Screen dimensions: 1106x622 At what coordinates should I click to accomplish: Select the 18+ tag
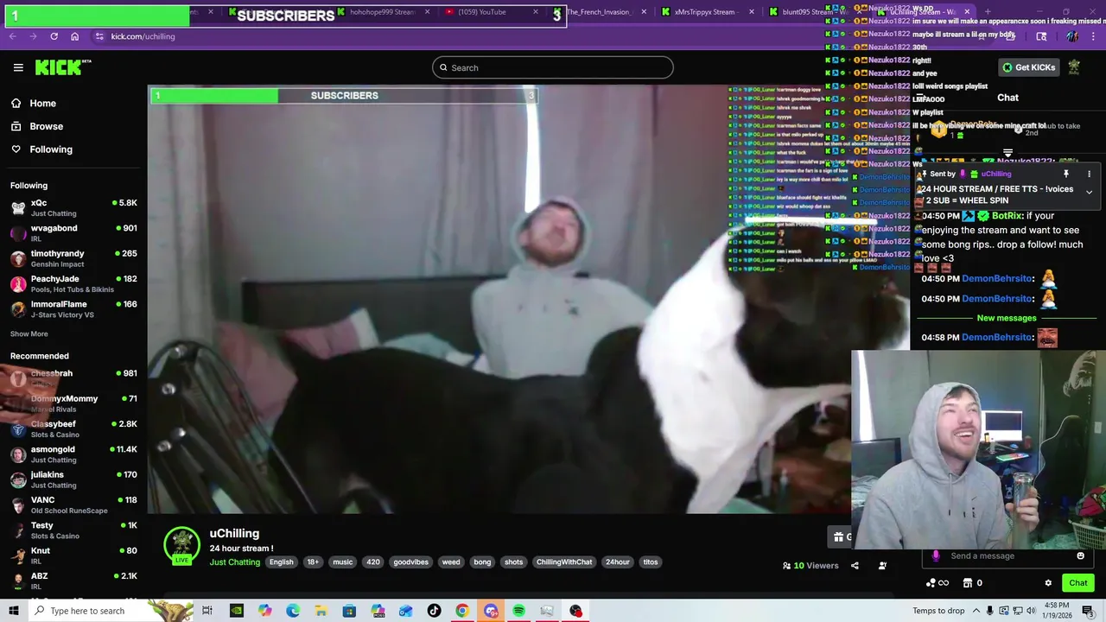point(313,562)
